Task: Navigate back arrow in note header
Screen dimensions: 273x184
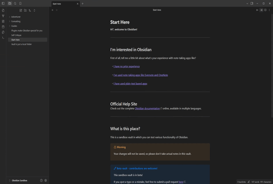Action: pyautogui.click(x=53, y=10)
